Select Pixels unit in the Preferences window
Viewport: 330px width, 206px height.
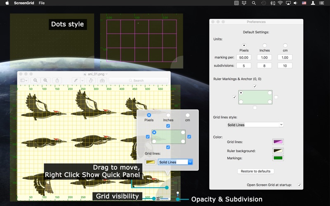244,45
